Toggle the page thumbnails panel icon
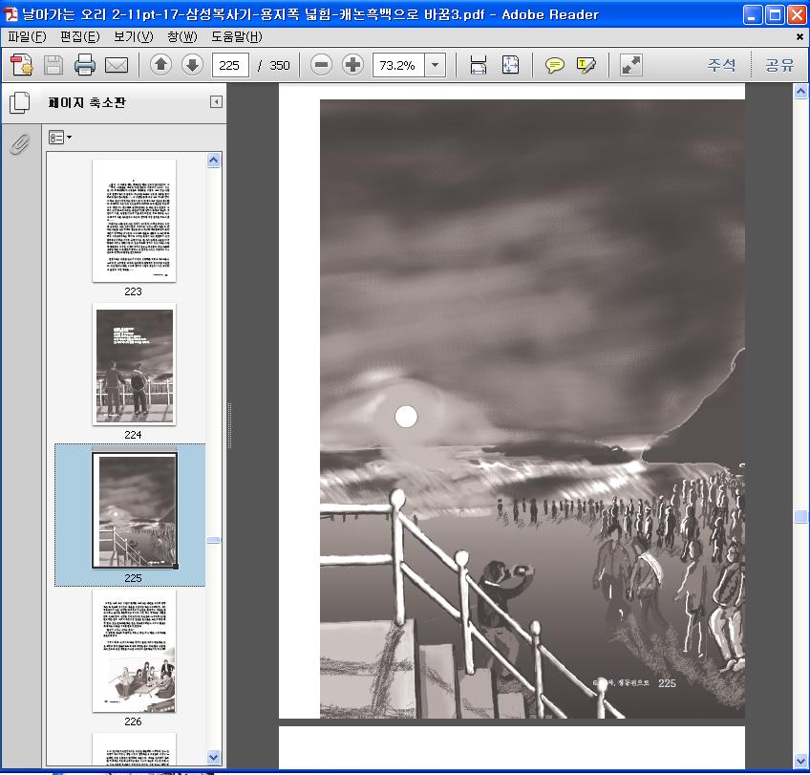Image resolution: width=810 pixels, height=775 pixels. (19, 102)
